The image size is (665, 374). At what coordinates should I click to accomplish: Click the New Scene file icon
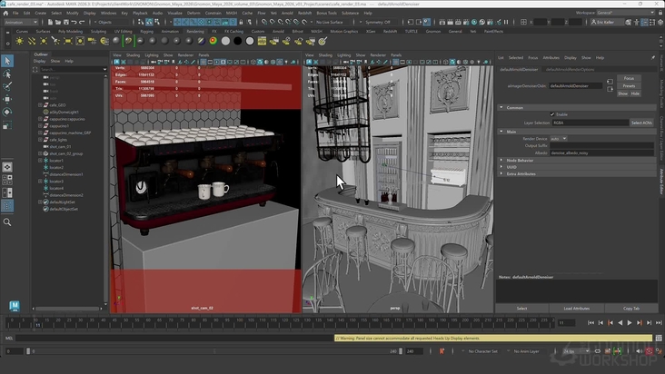pyautogui.click(x=50, y=22)
